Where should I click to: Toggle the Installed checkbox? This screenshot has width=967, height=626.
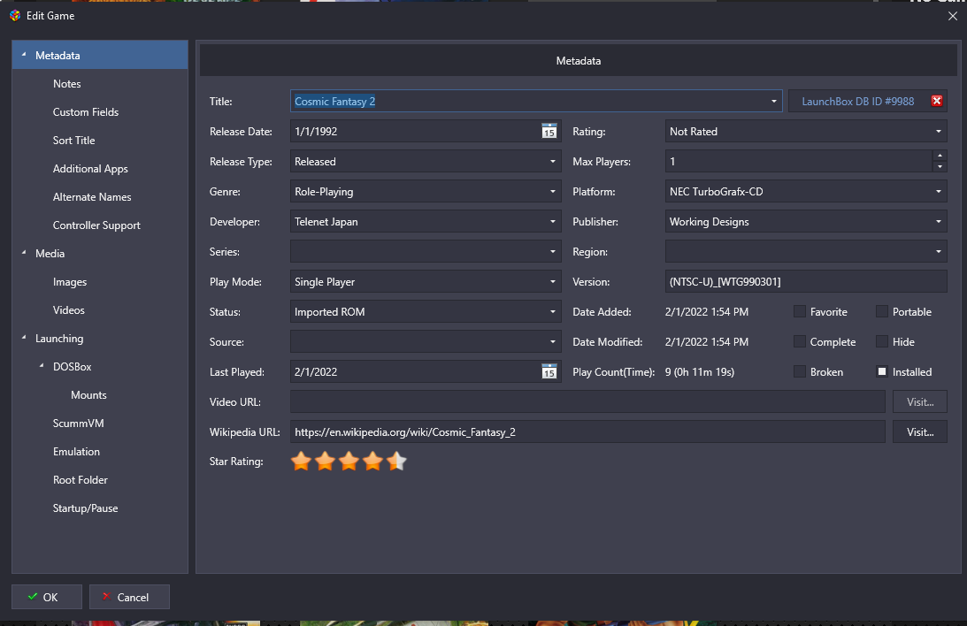coord(882,371)
